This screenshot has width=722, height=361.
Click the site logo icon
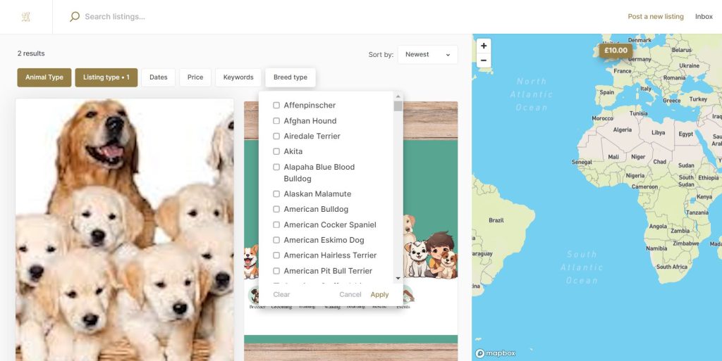[26, 16]
